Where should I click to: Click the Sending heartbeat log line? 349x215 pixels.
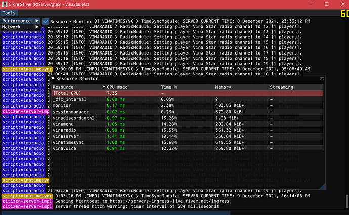tap(142, 201)
